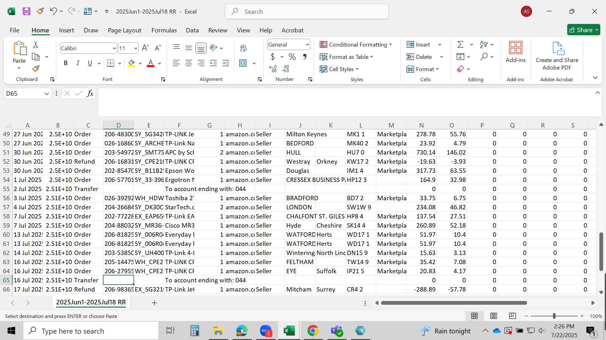606x340 pixels.
Task: Click Increase Indent icon
Action: (226, 63)
